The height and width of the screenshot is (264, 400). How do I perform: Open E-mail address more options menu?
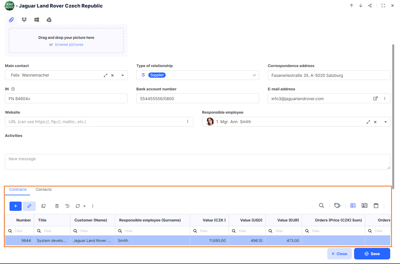385,99
